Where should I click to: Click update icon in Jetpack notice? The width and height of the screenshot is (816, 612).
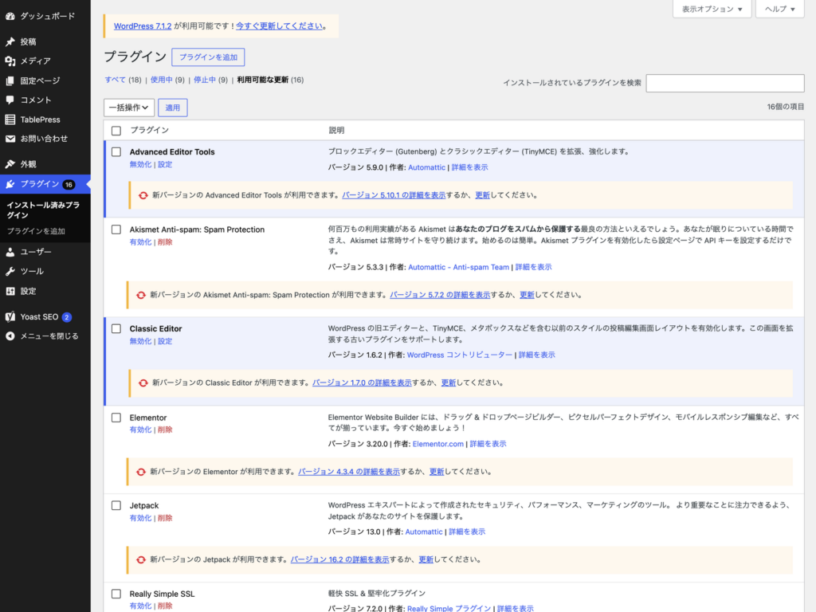click(x=141, y=559)
